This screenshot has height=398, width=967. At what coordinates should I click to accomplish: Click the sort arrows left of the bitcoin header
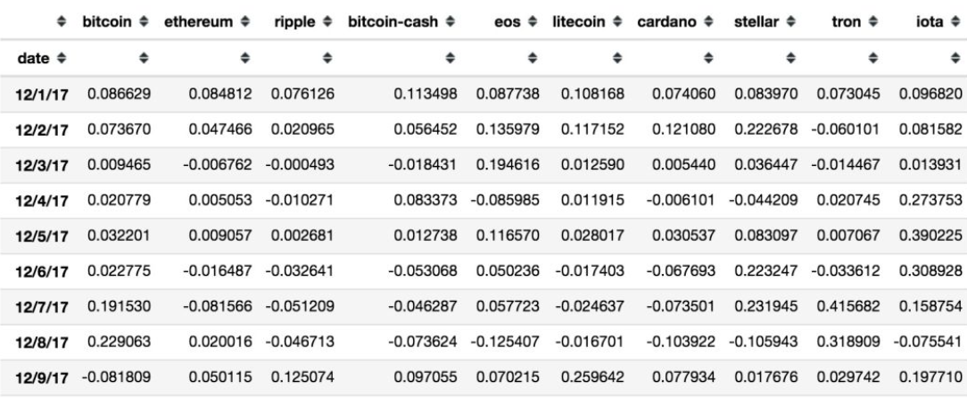click(x=62, y=20)
